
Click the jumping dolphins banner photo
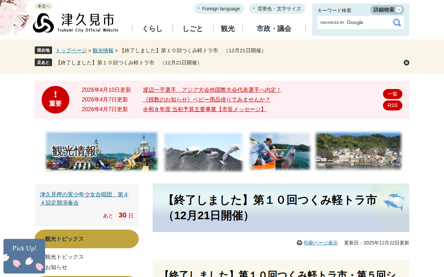pyautogui.click(x=203, y=152)
